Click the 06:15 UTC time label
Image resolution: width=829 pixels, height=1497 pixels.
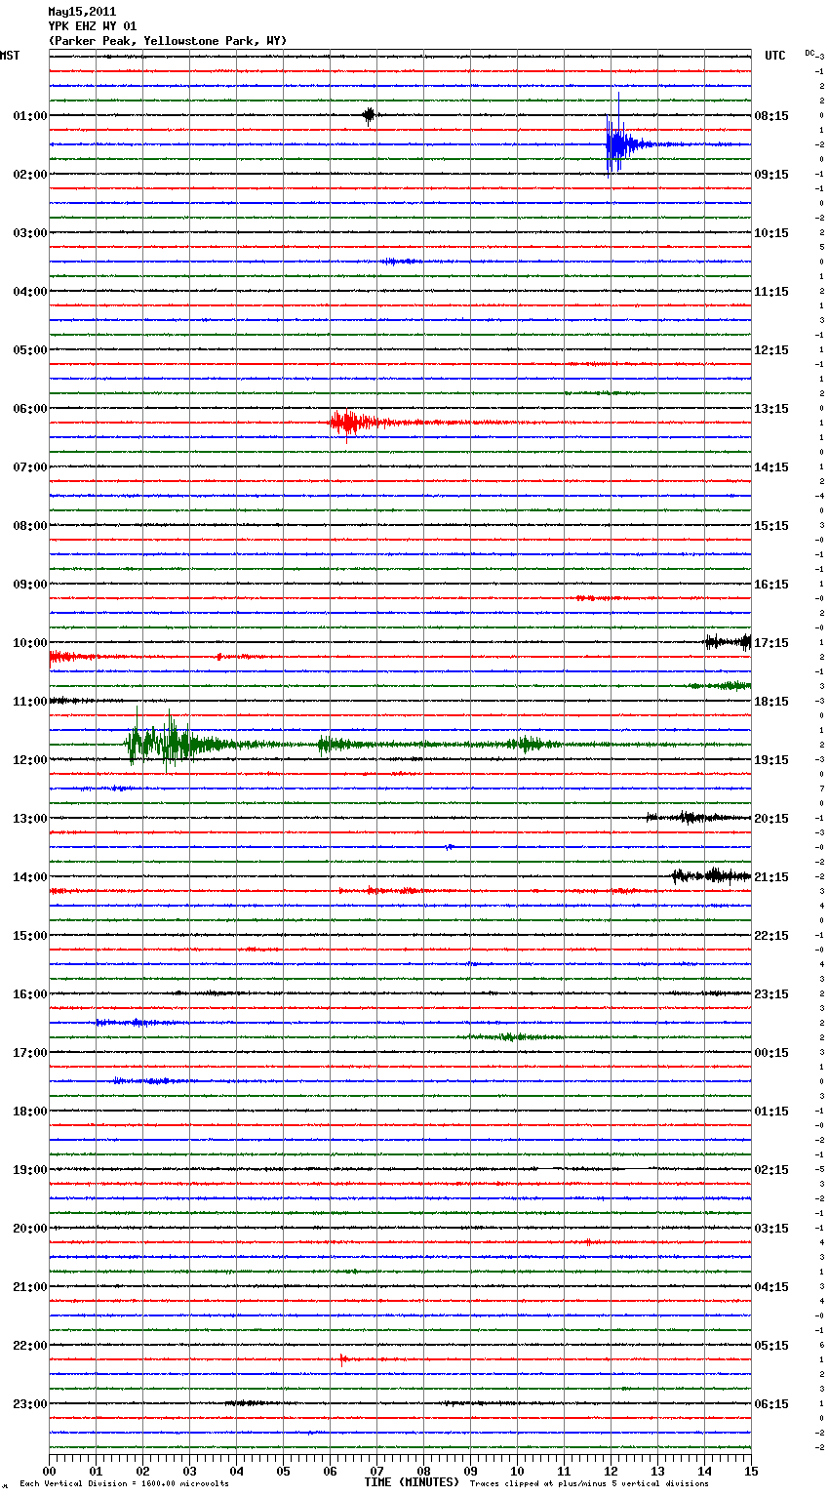point(771,1404)
